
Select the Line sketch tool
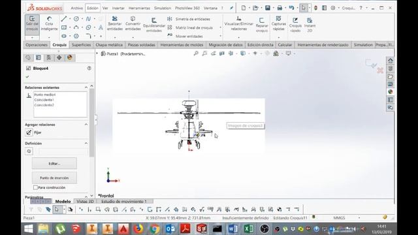point(64,19)
